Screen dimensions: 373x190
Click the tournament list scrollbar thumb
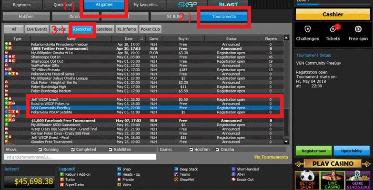tap(286, 123)
